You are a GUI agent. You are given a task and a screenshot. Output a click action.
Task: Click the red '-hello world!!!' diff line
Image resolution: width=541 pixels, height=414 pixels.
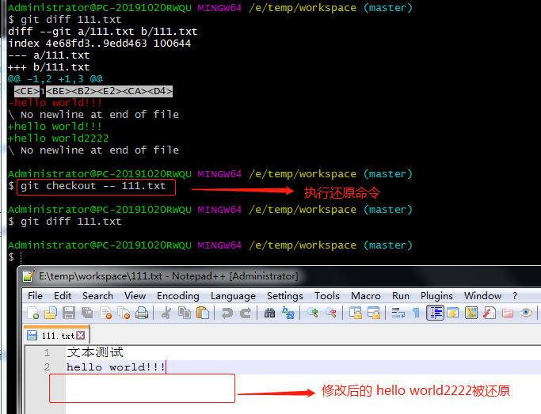click(55, 103)
